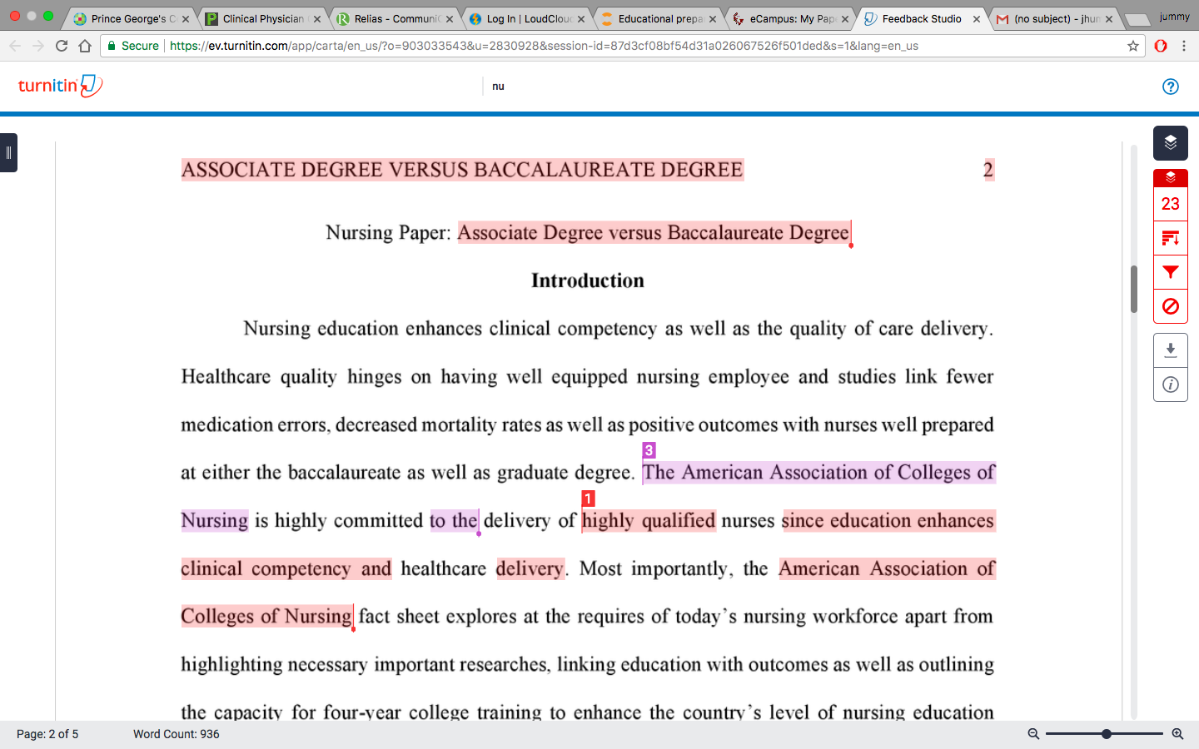
Task: Click highlighted title 'Associate Degree versus Baccalaureate Degree'
Action: [x=654, y=233]
